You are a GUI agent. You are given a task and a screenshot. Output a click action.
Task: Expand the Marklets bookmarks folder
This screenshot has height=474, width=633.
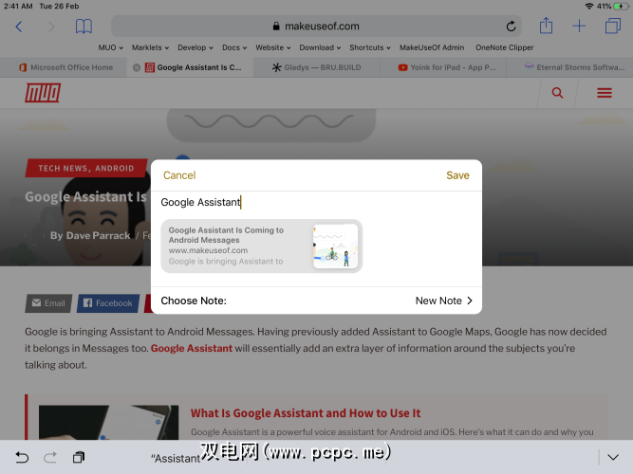tap(150, 47)
